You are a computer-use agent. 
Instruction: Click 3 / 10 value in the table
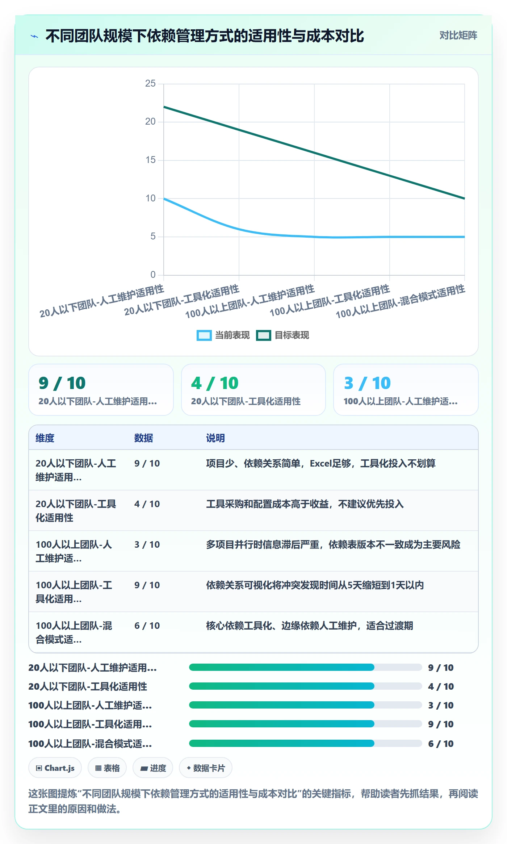click(147, 544)
